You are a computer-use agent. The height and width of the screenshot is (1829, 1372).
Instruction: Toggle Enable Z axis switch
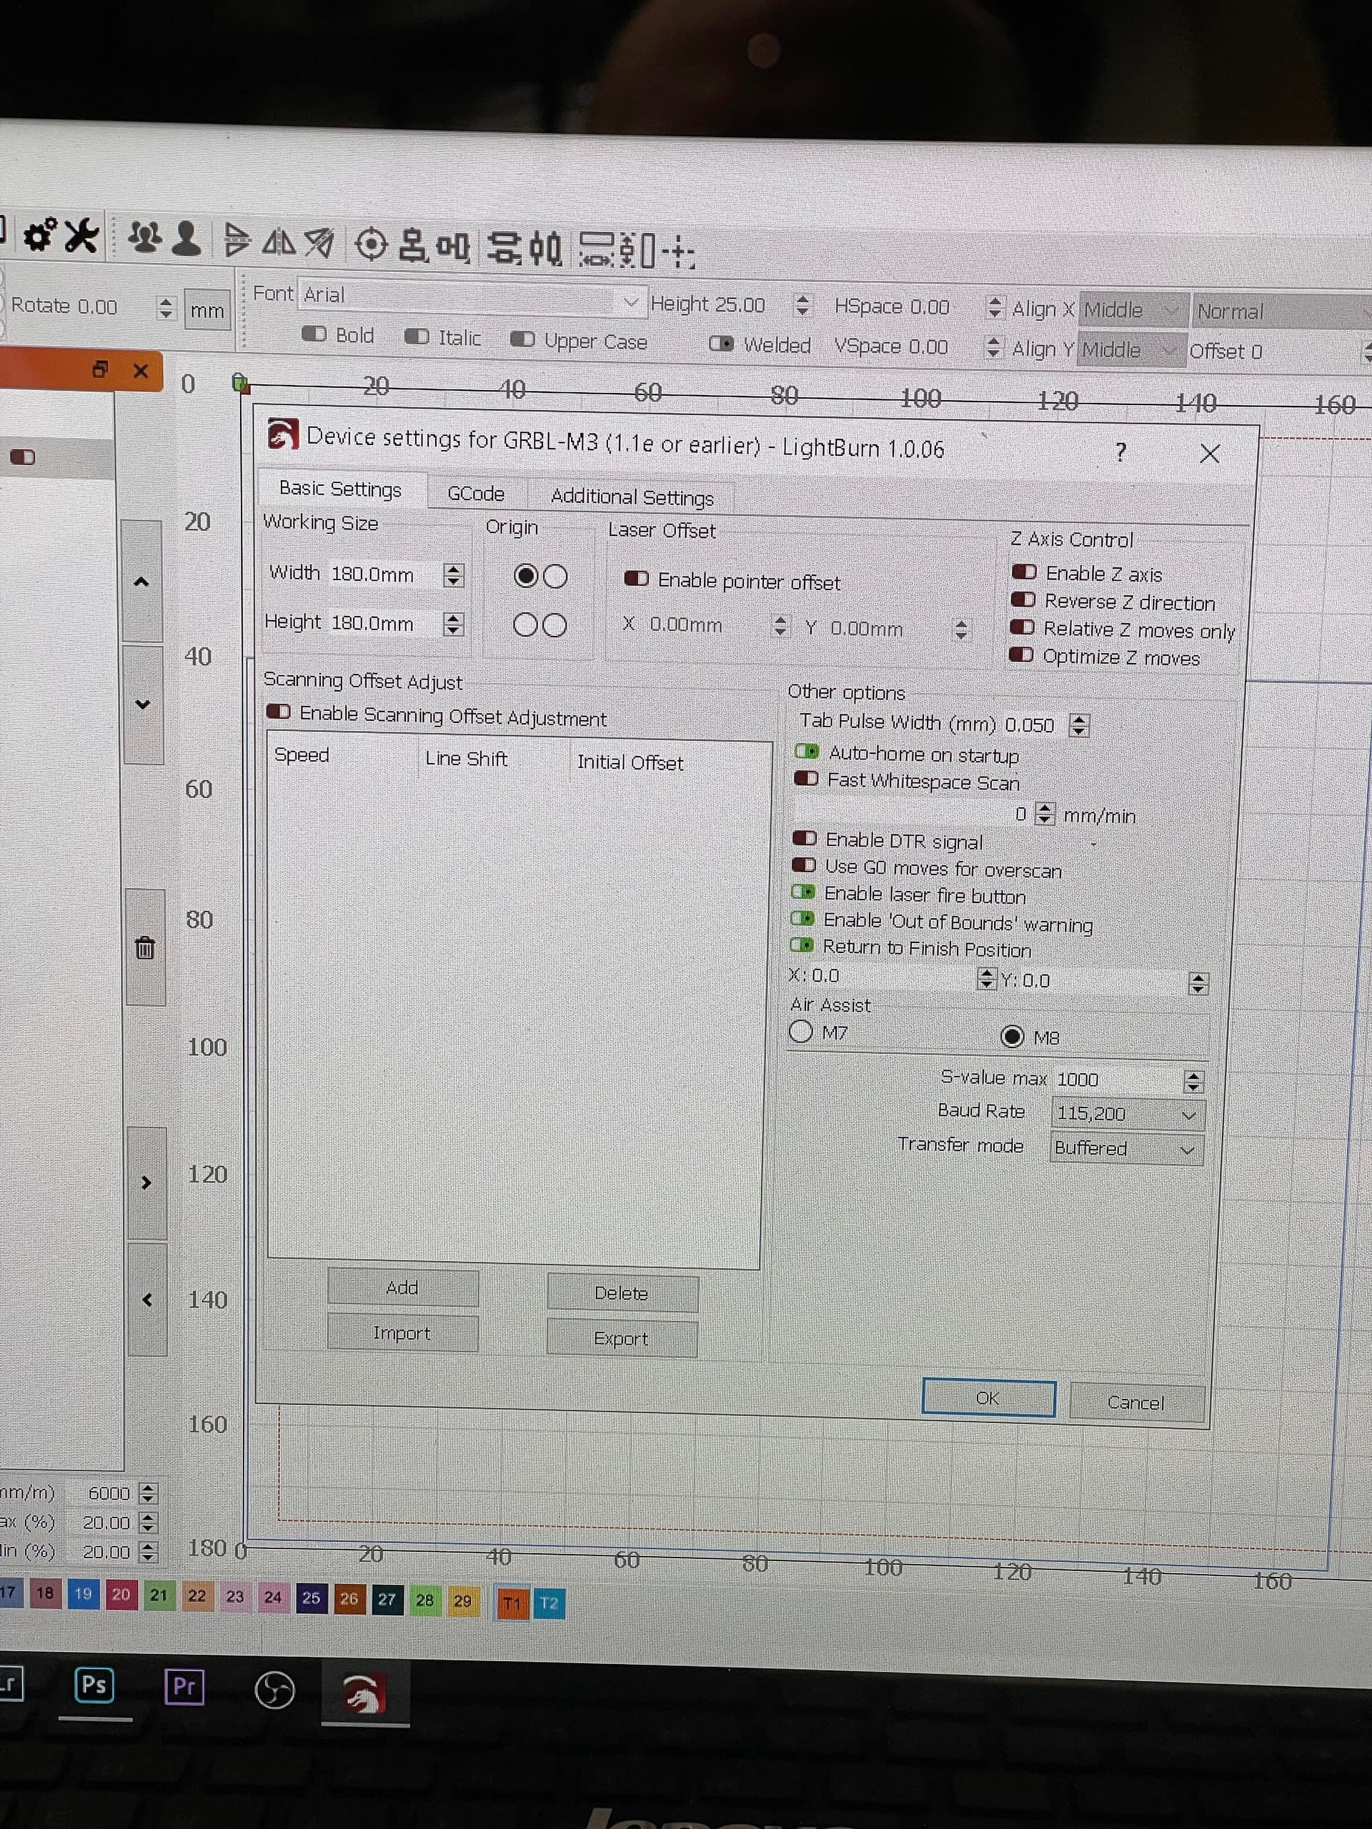coord(1024,572)
